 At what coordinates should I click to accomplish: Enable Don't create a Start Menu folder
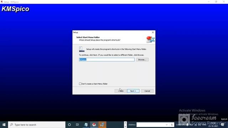[80, 84]
